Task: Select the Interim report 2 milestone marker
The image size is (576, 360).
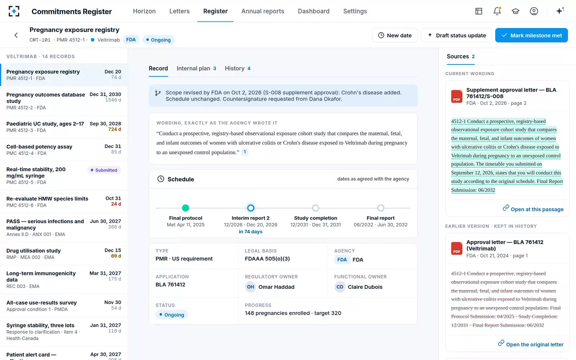Action: point(251,208)
